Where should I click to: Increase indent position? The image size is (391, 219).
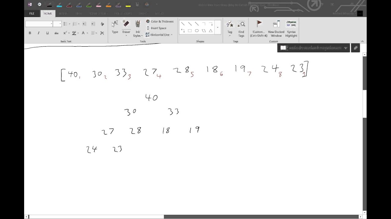[x=93, y=24]
